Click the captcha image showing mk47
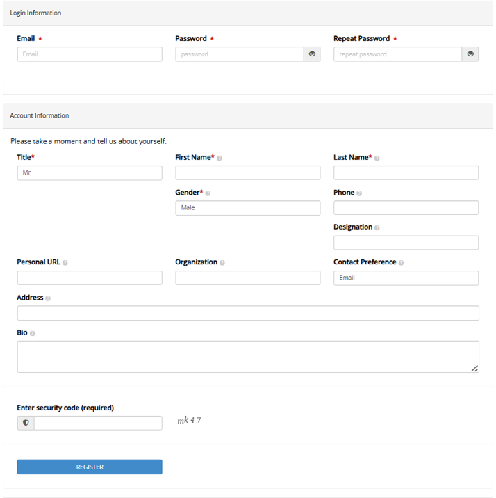This screenshot has height=498, width=496. click(x=189, y=421)
